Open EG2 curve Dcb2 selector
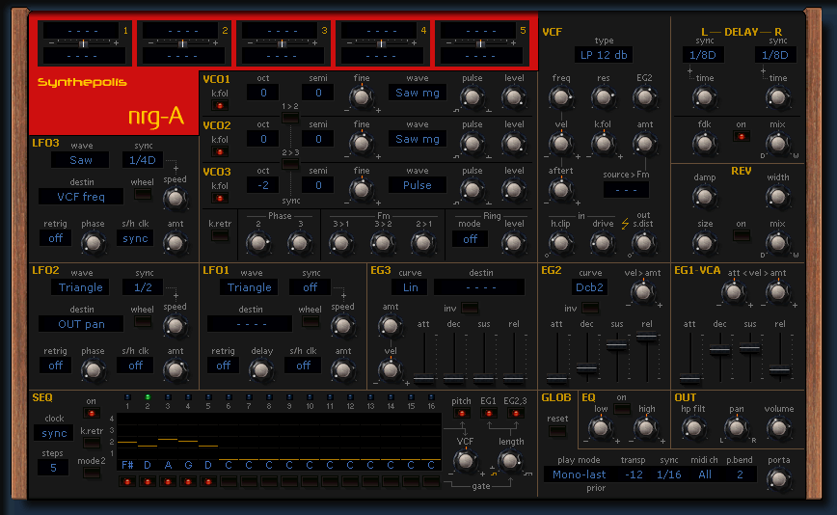837x515 pixels. click(589, 287)
